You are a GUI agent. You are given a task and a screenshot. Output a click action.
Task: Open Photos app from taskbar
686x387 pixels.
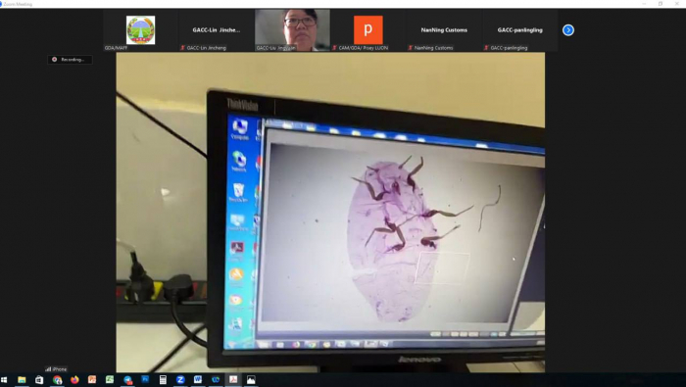tap(251, 380)
